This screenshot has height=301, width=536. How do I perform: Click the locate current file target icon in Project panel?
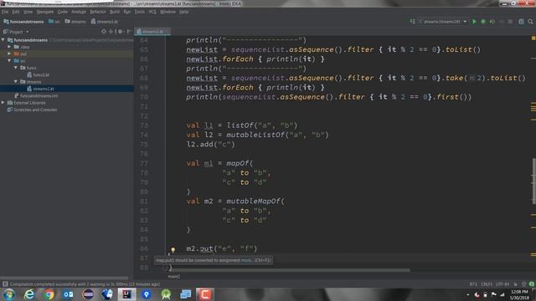[x=104, y=32]
